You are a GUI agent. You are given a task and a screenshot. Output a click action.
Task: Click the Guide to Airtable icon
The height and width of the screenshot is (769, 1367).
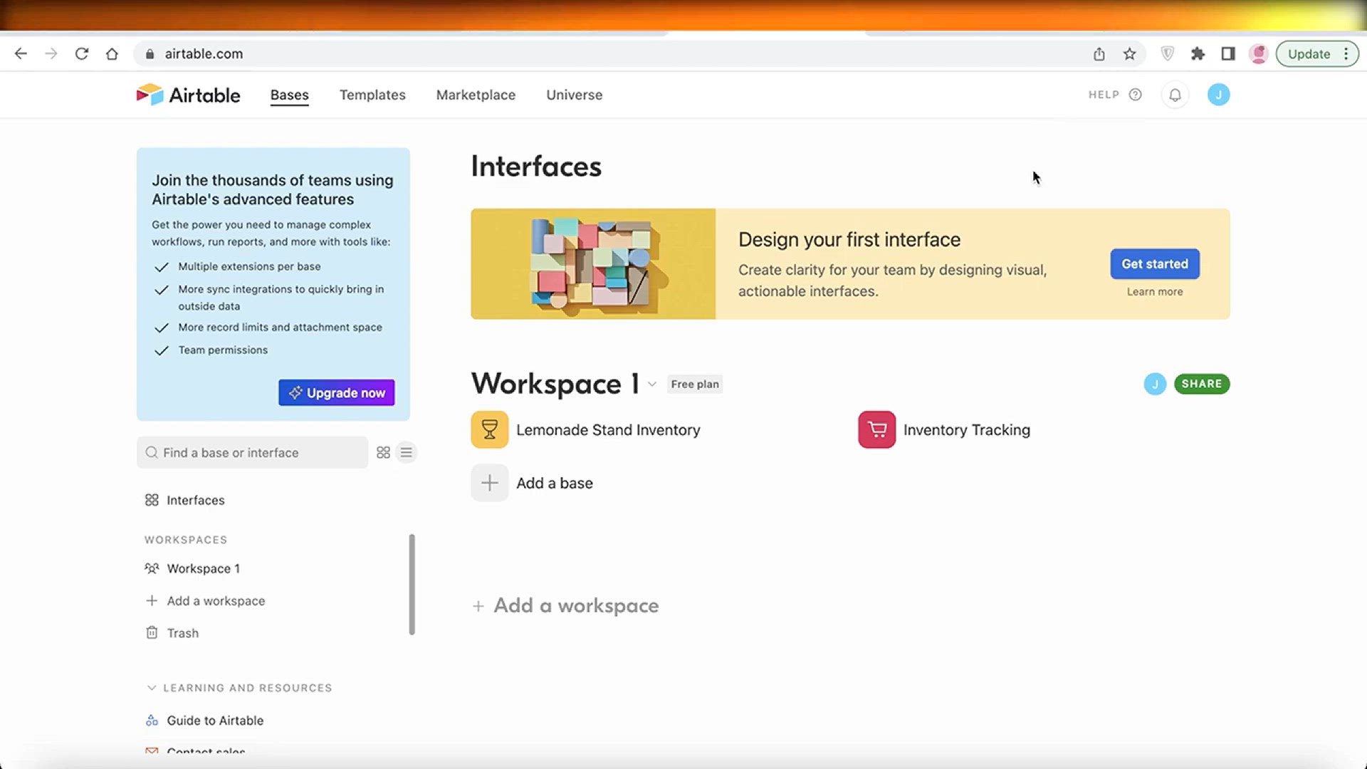pyautogui.click(x=152, y=721)
